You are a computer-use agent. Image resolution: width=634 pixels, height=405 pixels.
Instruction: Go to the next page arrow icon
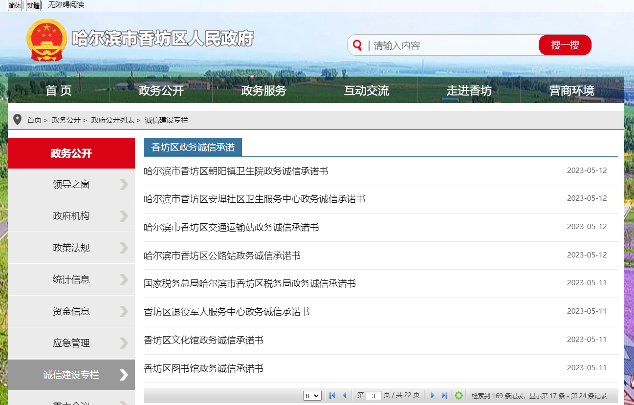pyautogui.click(x=433, y=395)
